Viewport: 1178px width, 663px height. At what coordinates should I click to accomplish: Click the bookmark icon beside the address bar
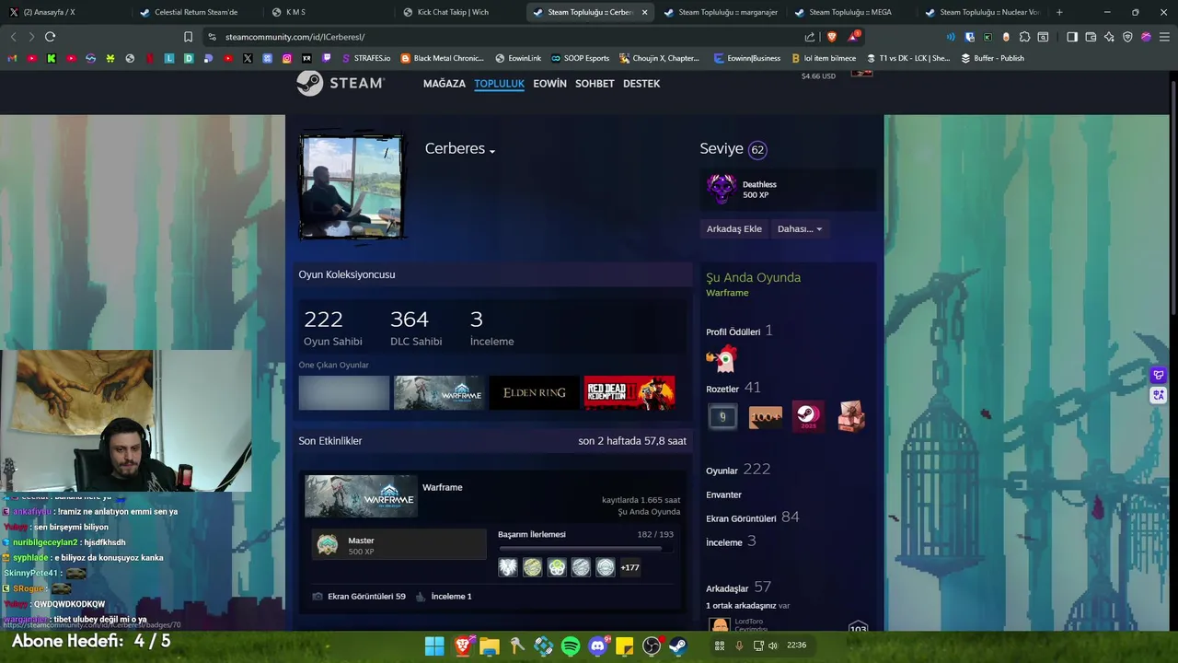pyautogui.click(x=188, y=37)
